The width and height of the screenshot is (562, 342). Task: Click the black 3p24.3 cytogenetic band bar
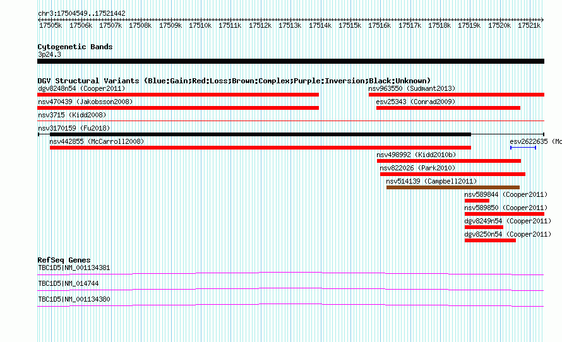[x=290, y=61]
